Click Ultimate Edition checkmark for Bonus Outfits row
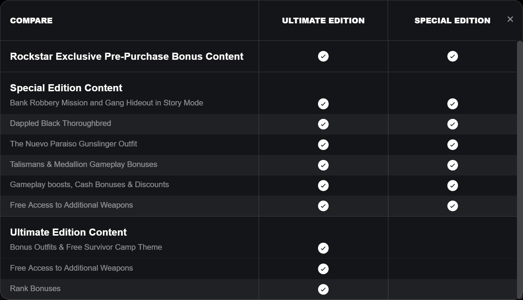The width and height of the screenshot is (523, 300). pyautogui.click(x=323, y=248)
